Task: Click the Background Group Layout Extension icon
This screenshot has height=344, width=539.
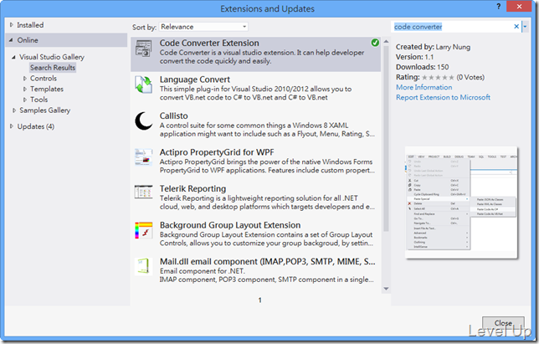Action: tap(143, 230)
